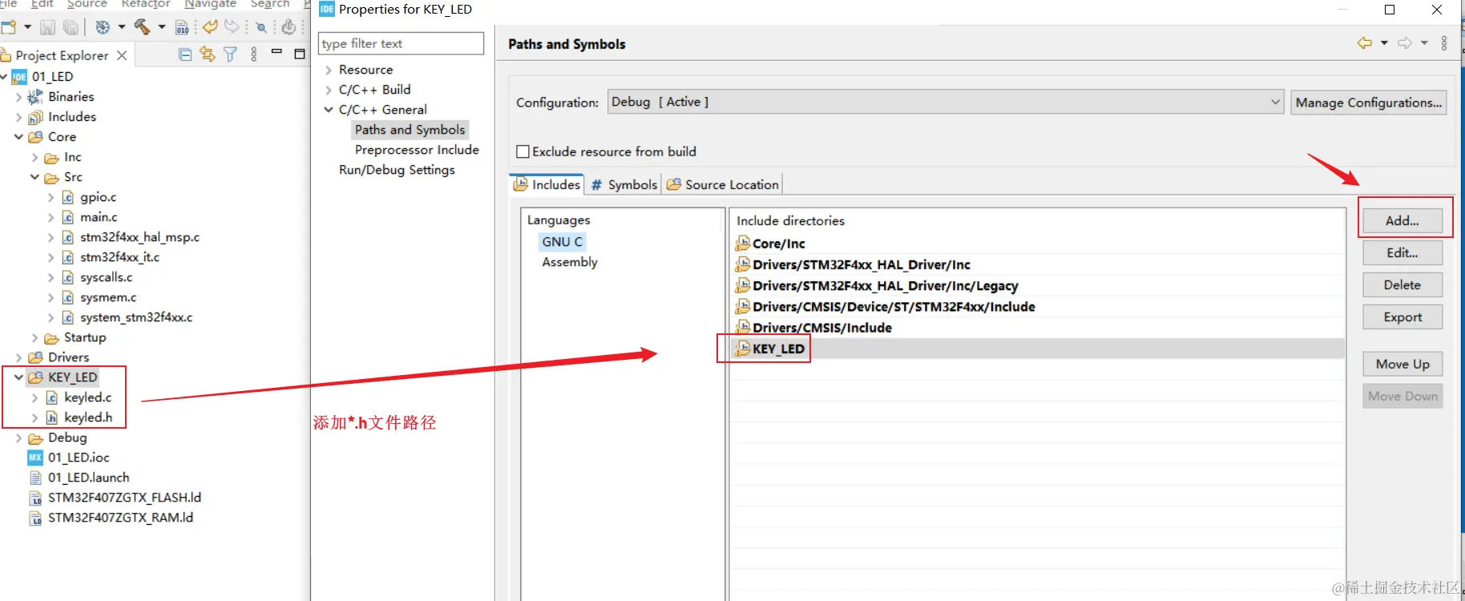This screenshot has width=1465, height=601.
Task: Open the dropdown next to hammer Build icon
Action: point(162,27)
